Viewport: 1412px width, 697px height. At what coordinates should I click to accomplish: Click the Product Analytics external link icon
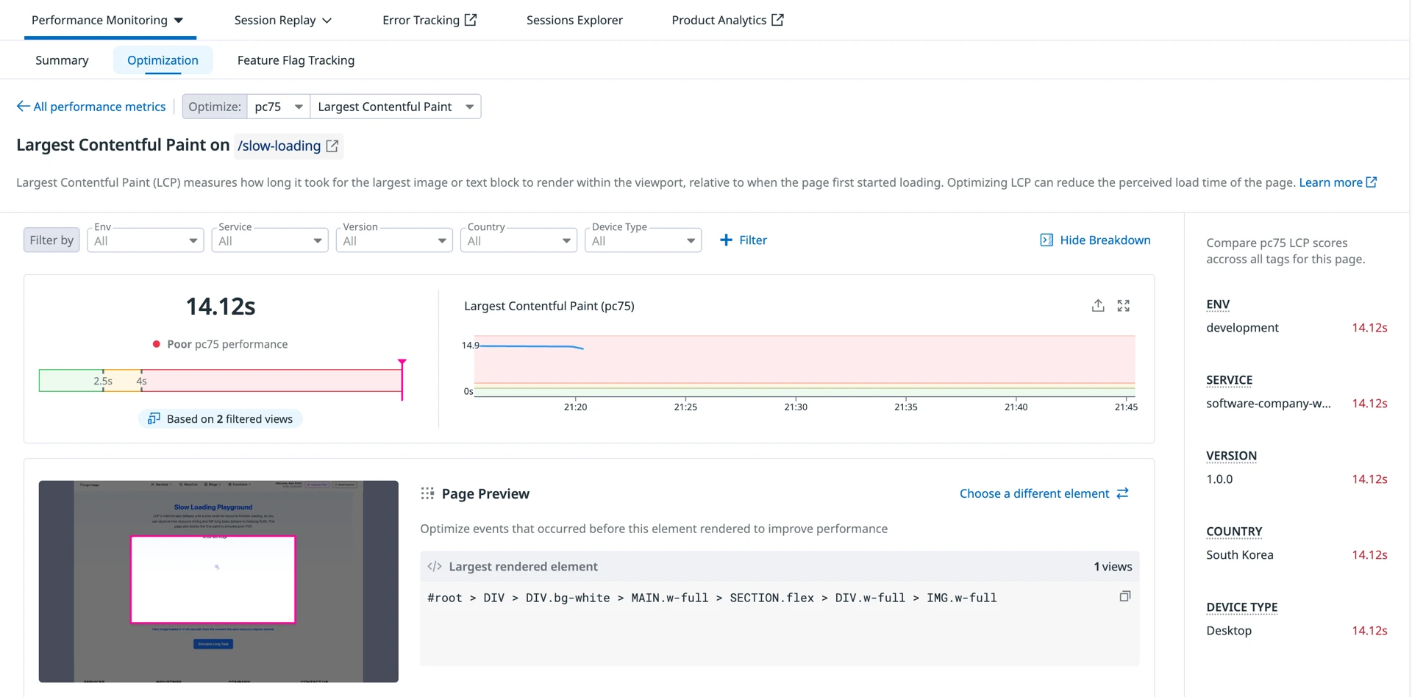coord(777,20)
